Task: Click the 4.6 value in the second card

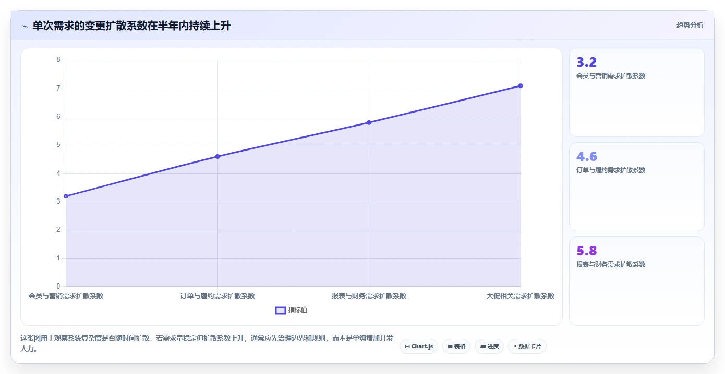Action: point(587,157)
